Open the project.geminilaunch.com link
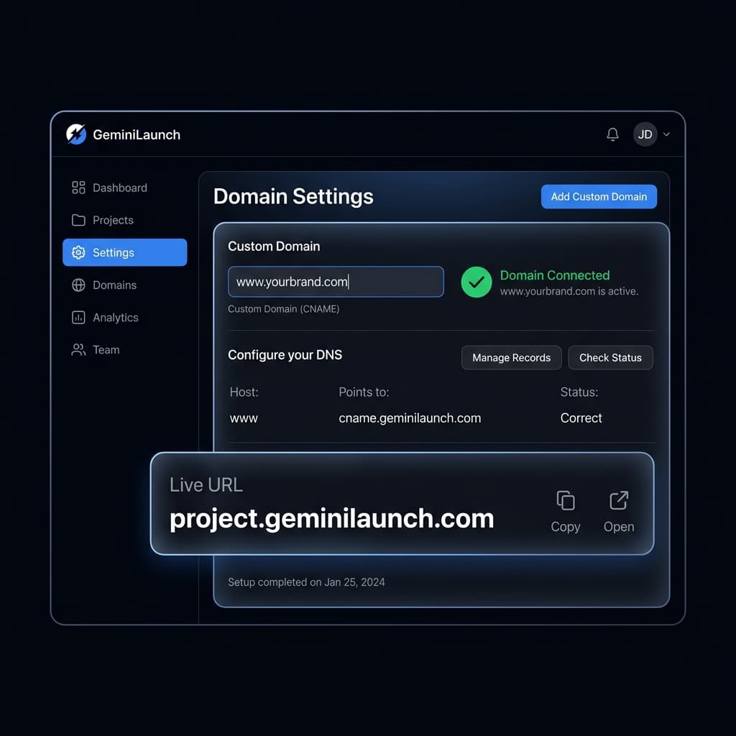Image resolution: width=736 pixels, height=736 pixels. pyautogui.click(x=332, y=517)
